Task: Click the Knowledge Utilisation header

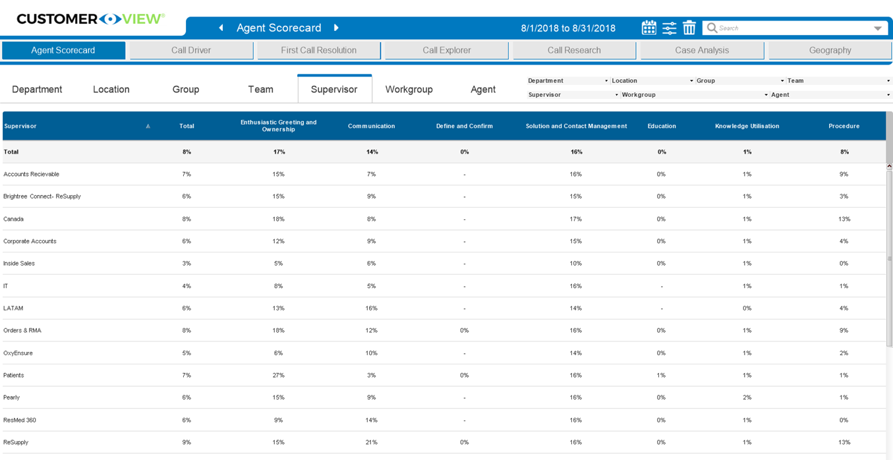Action: (x=747, y=126)
